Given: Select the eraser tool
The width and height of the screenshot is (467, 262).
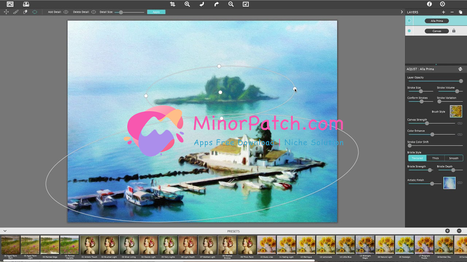Looking at the screenshot, I should pyautogui.click(x=25, y=12).
